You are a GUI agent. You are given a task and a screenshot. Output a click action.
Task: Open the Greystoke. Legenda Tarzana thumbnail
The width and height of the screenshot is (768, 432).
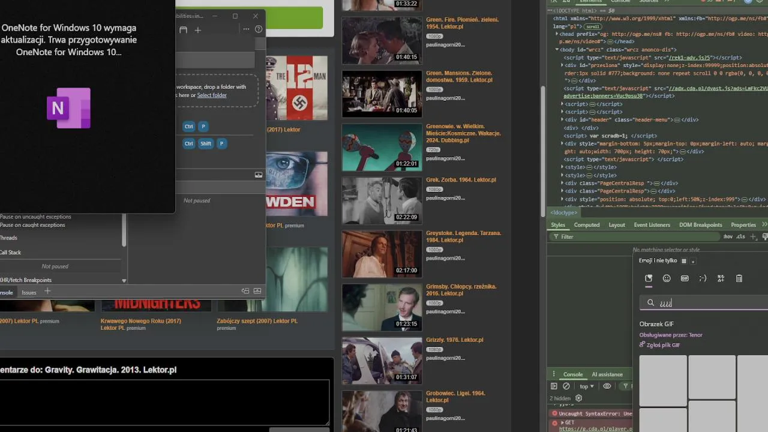coord(382,254)
